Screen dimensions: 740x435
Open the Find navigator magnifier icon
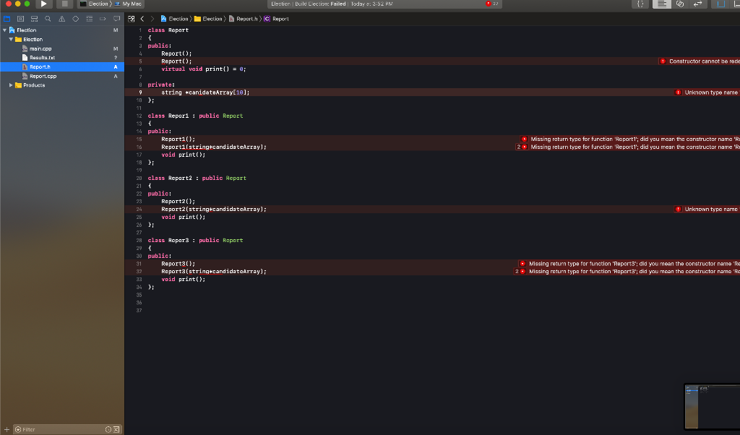point(48,19)
